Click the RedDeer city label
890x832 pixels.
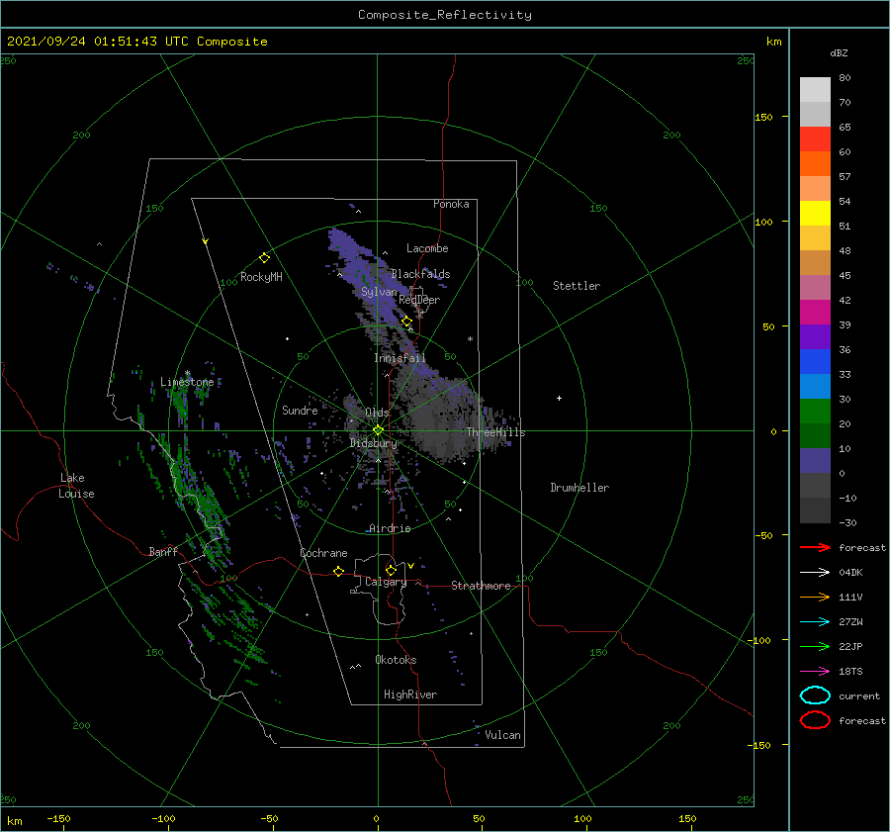[419, 300]
